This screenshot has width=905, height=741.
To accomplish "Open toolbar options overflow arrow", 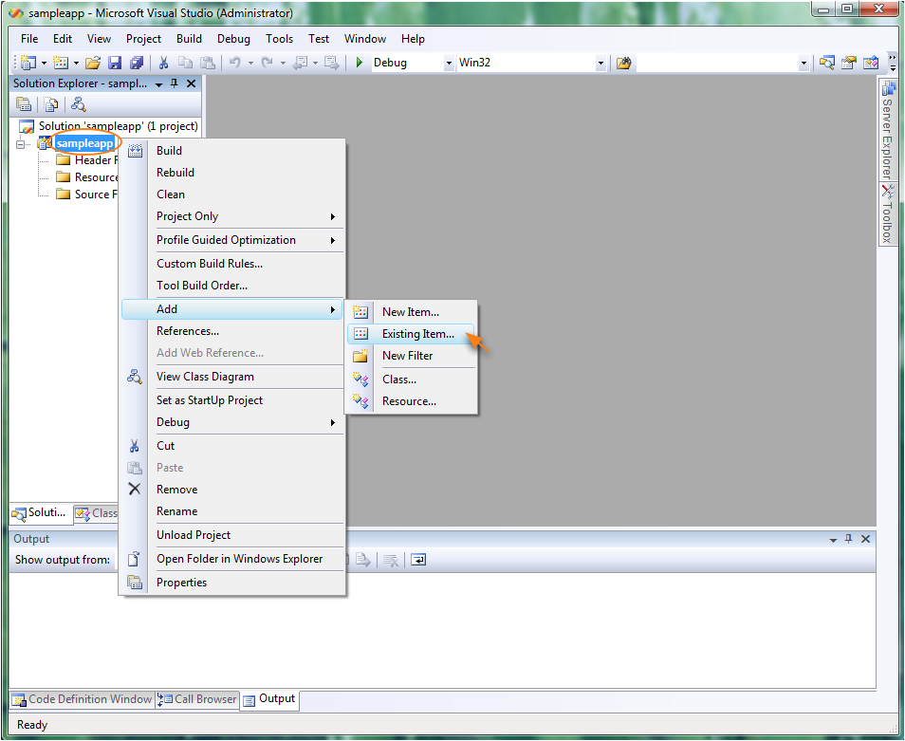I will pyautogui.click(x=893, y=63).
